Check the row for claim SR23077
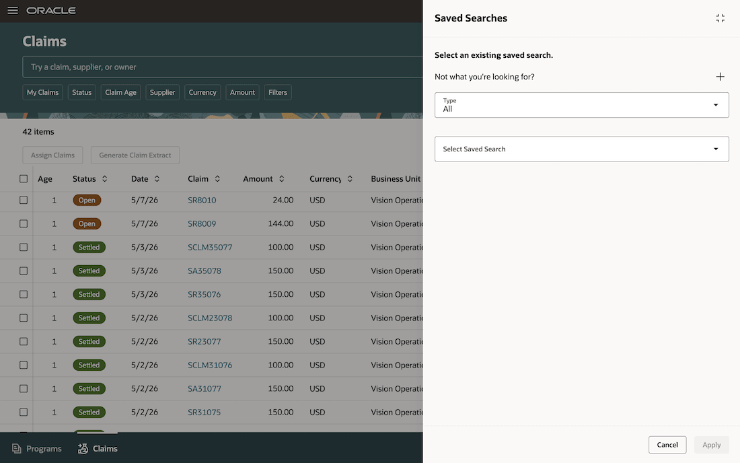The width and height of the screenshot is (740, 463). 24,342
